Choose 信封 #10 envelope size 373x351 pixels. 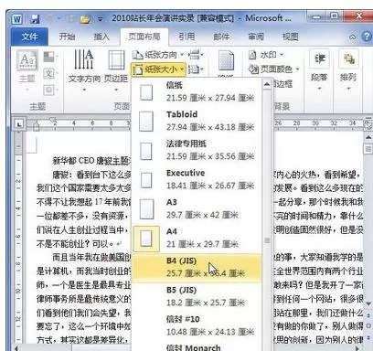[x=197, y=325]
